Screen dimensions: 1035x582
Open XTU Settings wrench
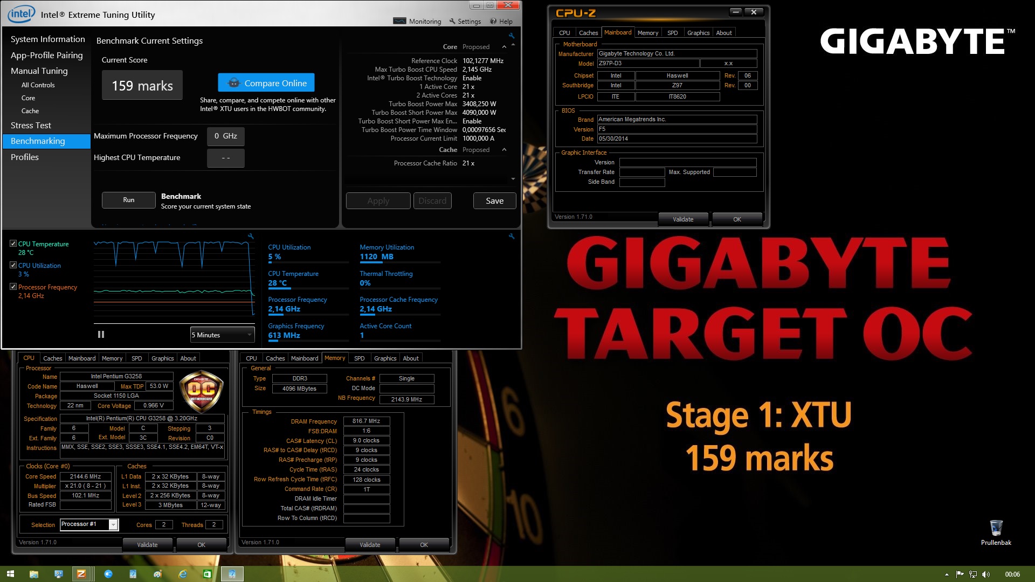[x=465, y=21]
